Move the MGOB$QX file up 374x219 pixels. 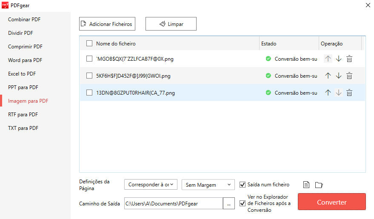pyautogui.click(x=328, y=59)
